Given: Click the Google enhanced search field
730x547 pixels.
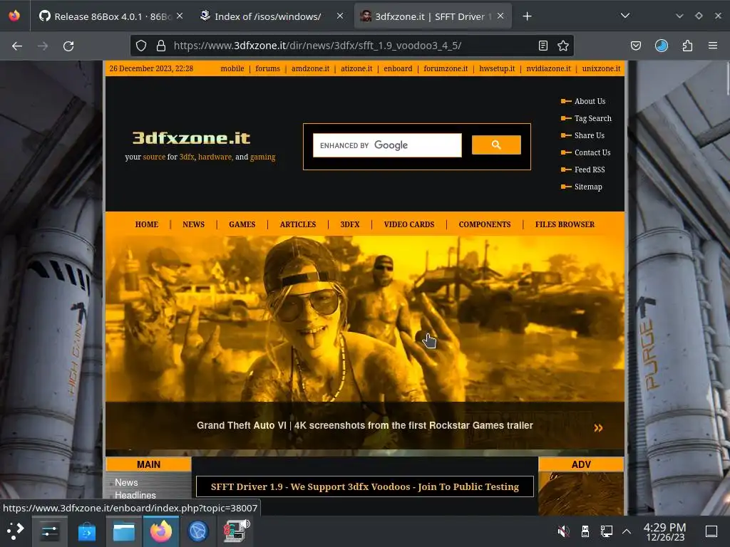Looking at the screenshot, I should click(x=387, y=145).
